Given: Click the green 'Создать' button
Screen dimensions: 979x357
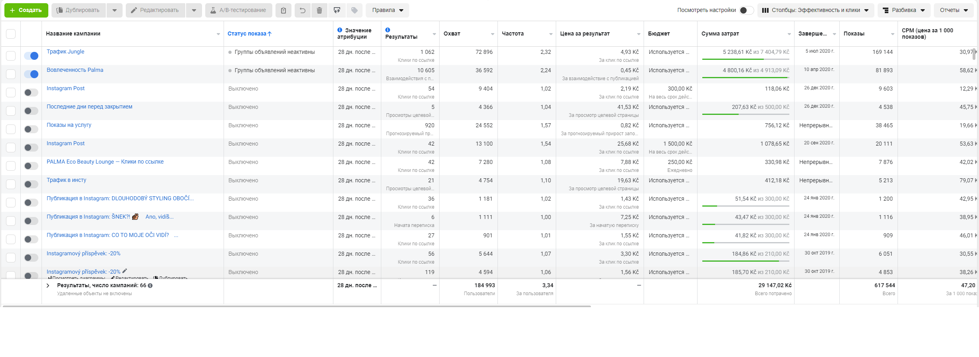Looking at the screenshot, I should tap(26, 10).
